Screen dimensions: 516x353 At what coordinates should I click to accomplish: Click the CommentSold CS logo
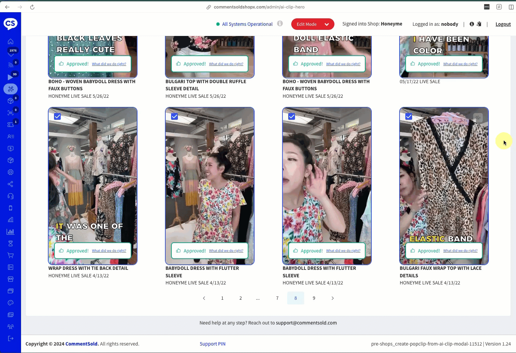tap(11, 23)
